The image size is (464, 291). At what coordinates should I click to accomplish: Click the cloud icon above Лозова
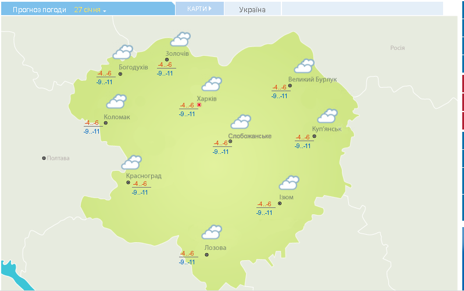[212, 232]
